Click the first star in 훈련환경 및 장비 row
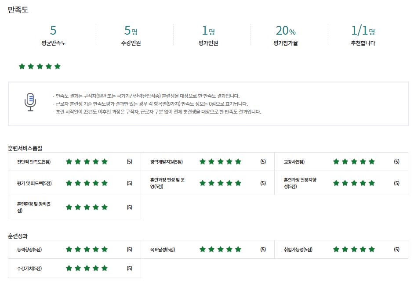Screen dimensions: 414x282 (x=69, y=207)
